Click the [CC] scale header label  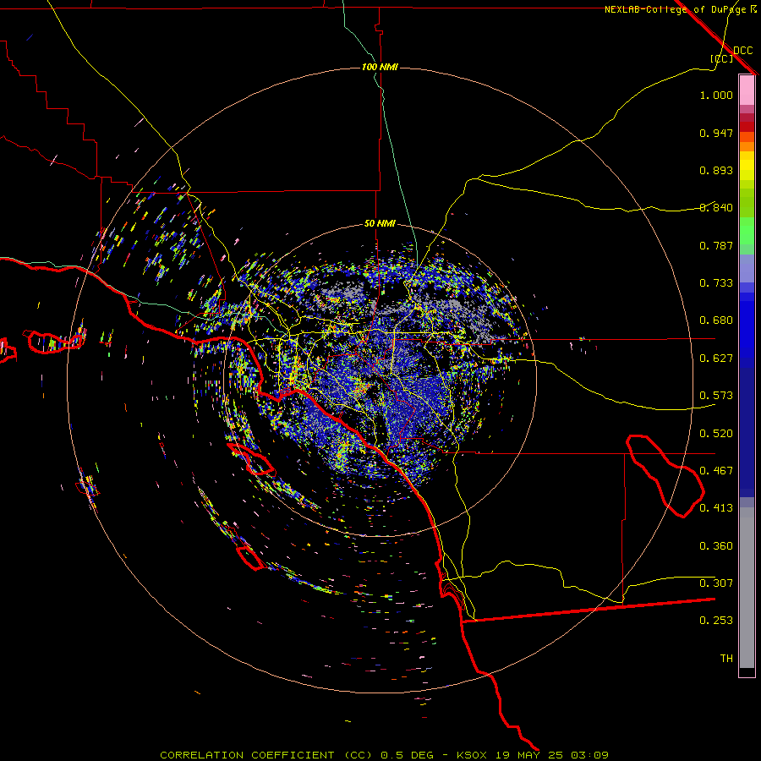click(x=721, y=58)
